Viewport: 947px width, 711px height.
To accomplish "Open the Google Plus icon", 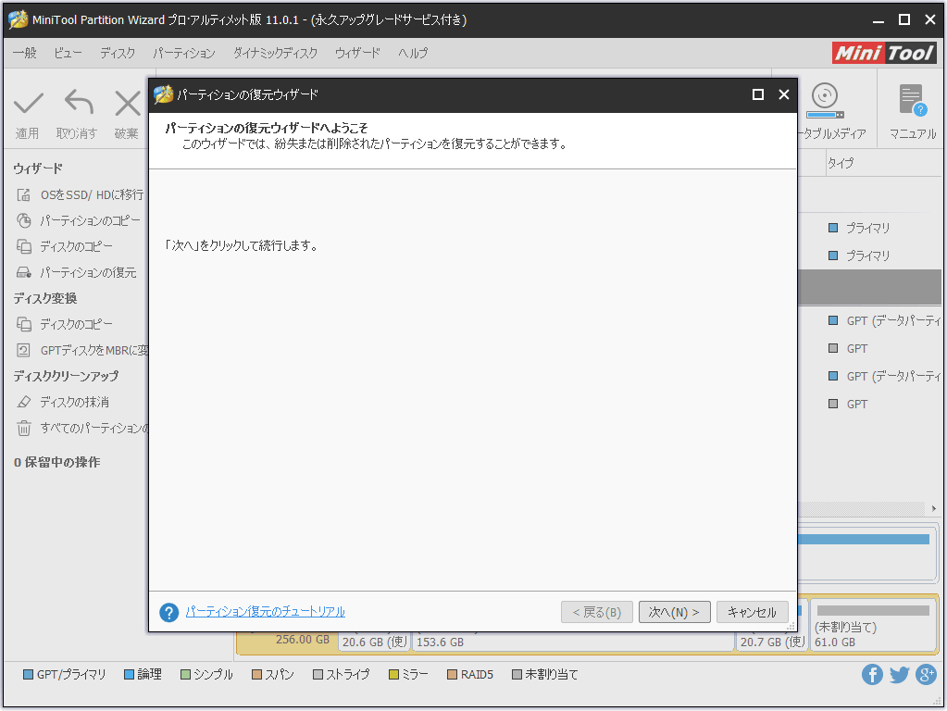I will pos(926,675).
